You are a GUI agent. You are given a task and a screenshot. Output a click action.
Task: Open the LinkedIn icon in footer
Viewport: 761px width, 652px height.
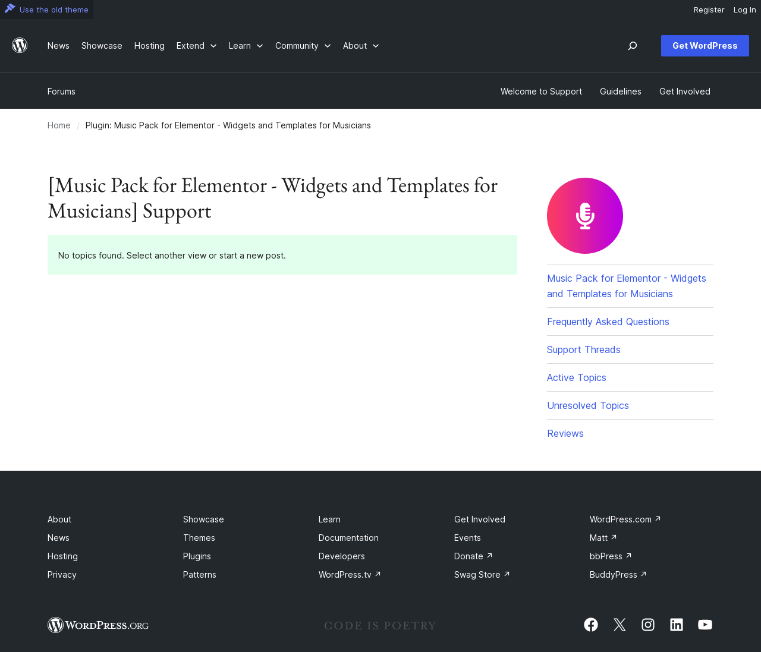pyautogui.click(x=677, y=624)
